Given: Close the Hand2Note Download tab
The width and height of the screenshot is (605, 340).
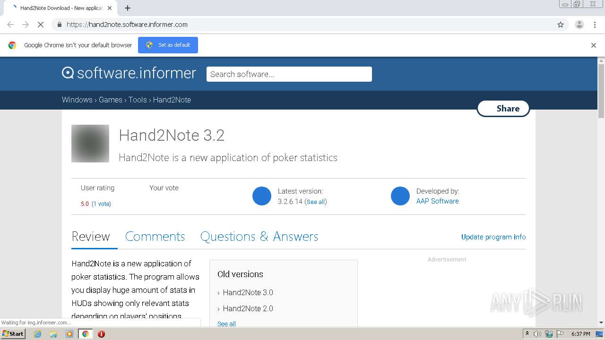Looking at the screenshot, I should click(x=110, y=8).
